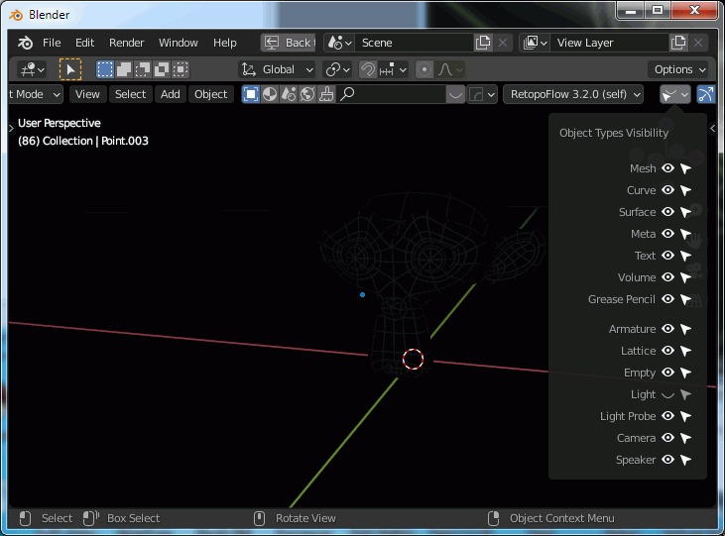This screenshot has width=725, height=536.
Task: Toggle Grease Pencil visibility eye
Action: tap(667, 299)
